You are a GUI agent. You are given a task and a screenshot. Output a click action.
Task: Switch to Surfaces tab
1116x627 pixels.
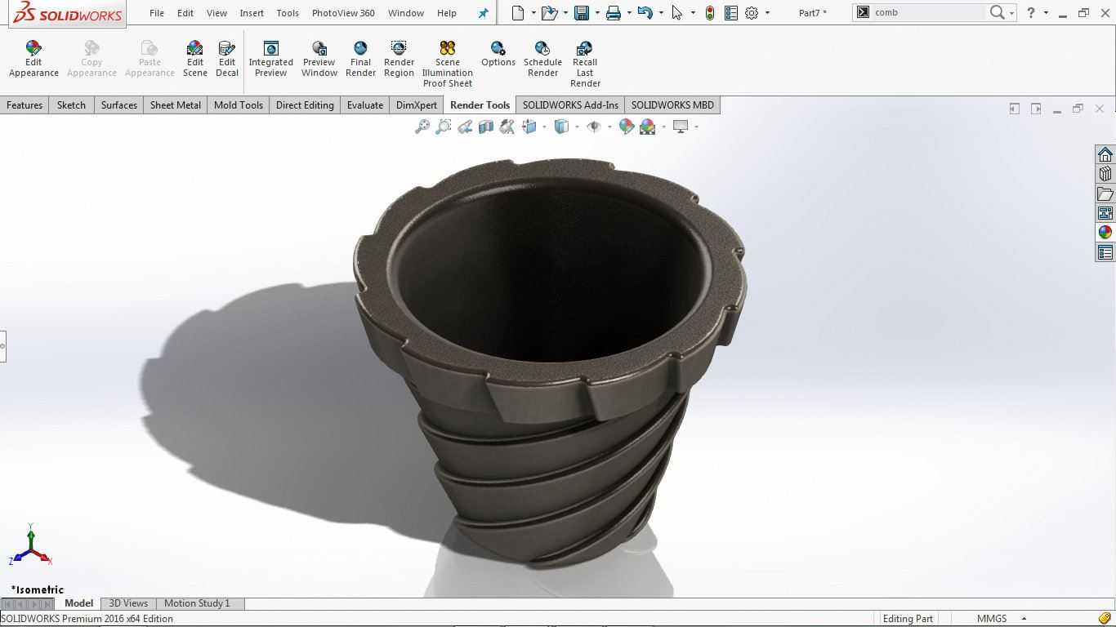tap(119, 105)
